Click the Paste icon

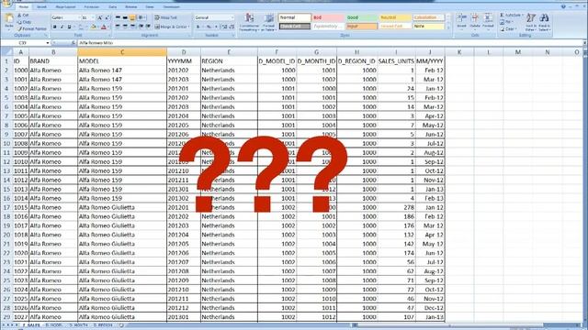click(x=9, y=18)
